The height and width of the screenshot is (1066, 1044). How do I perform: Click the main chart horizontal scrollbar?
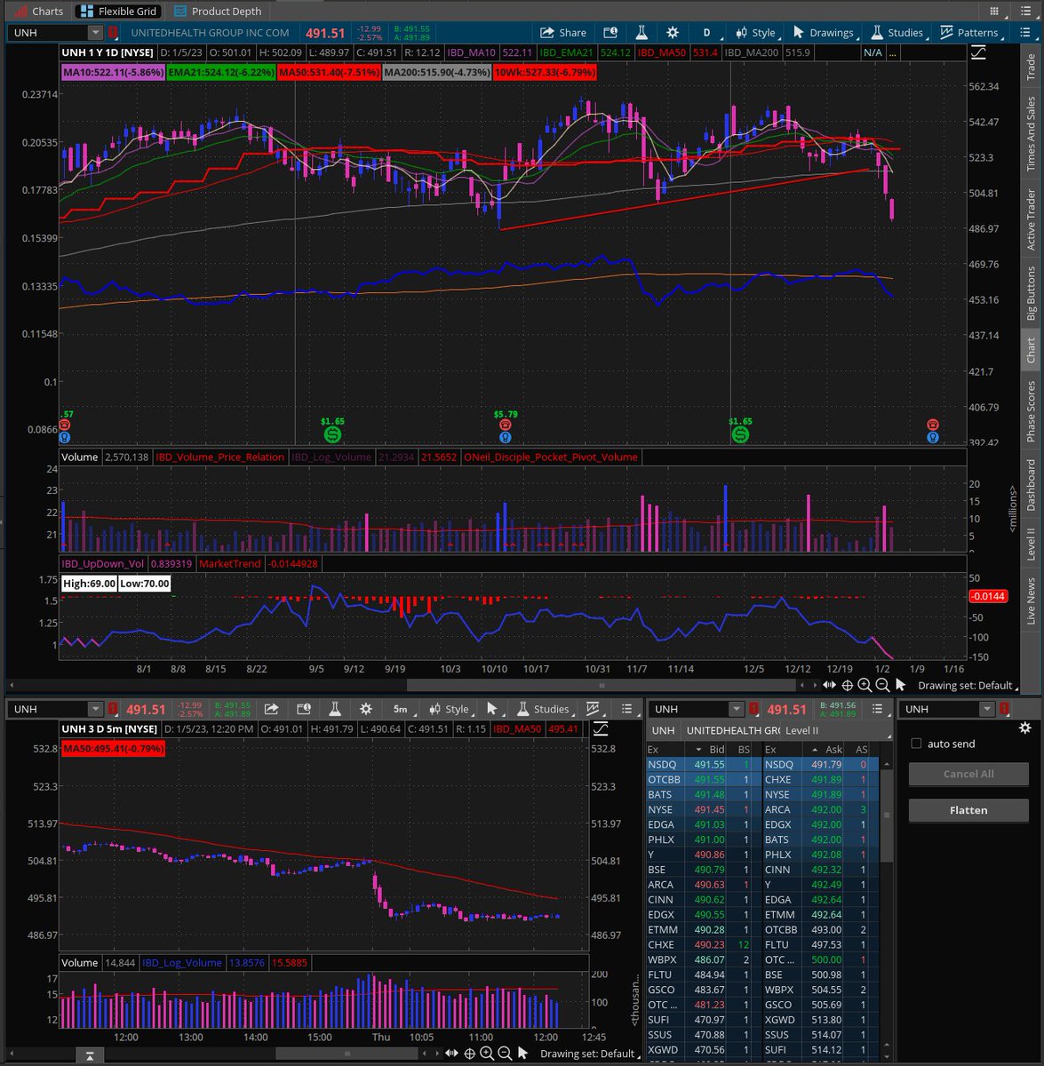(602, 685)
